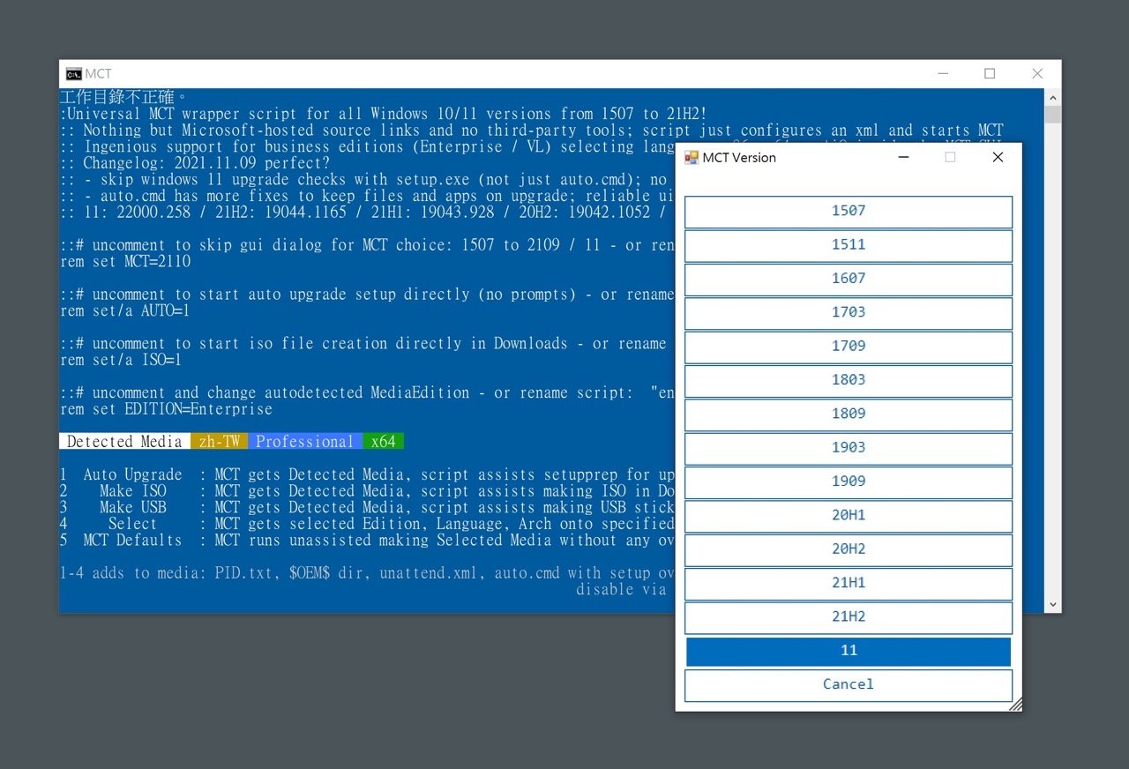Click the console scrollbar up arrow
This screenshot has width=1129, height=769.
tap(1052, 96)
